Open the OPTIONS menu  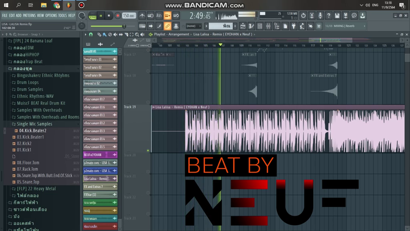[x=51, y=16]
